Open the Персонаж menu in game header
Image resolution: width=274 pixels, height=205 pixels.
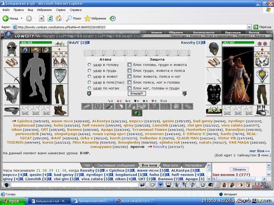233,32
